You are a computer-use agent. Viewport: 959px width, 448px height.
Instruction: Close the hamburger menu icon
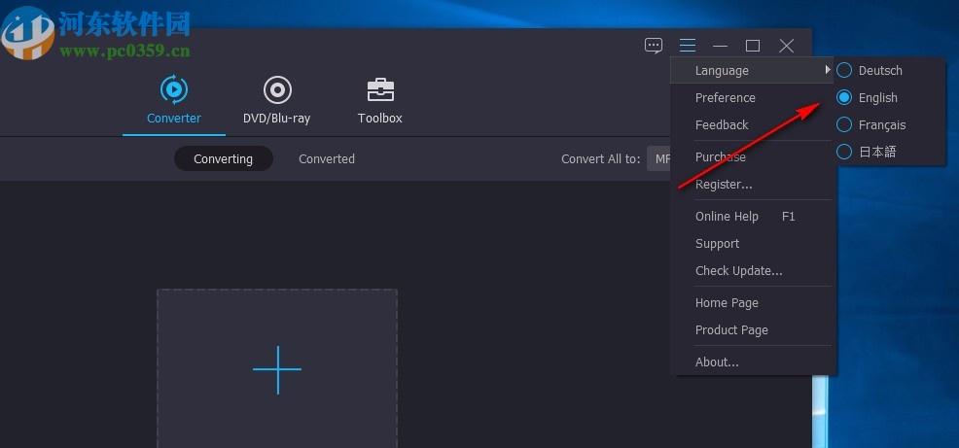tap(688, 46)
